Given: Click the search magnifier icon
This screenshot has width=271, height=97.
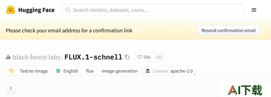Looking at the screenshot, I should (x=68, y=10).
